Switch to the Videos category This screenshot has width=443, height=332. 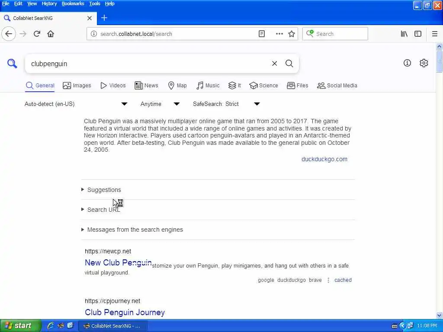113,86
